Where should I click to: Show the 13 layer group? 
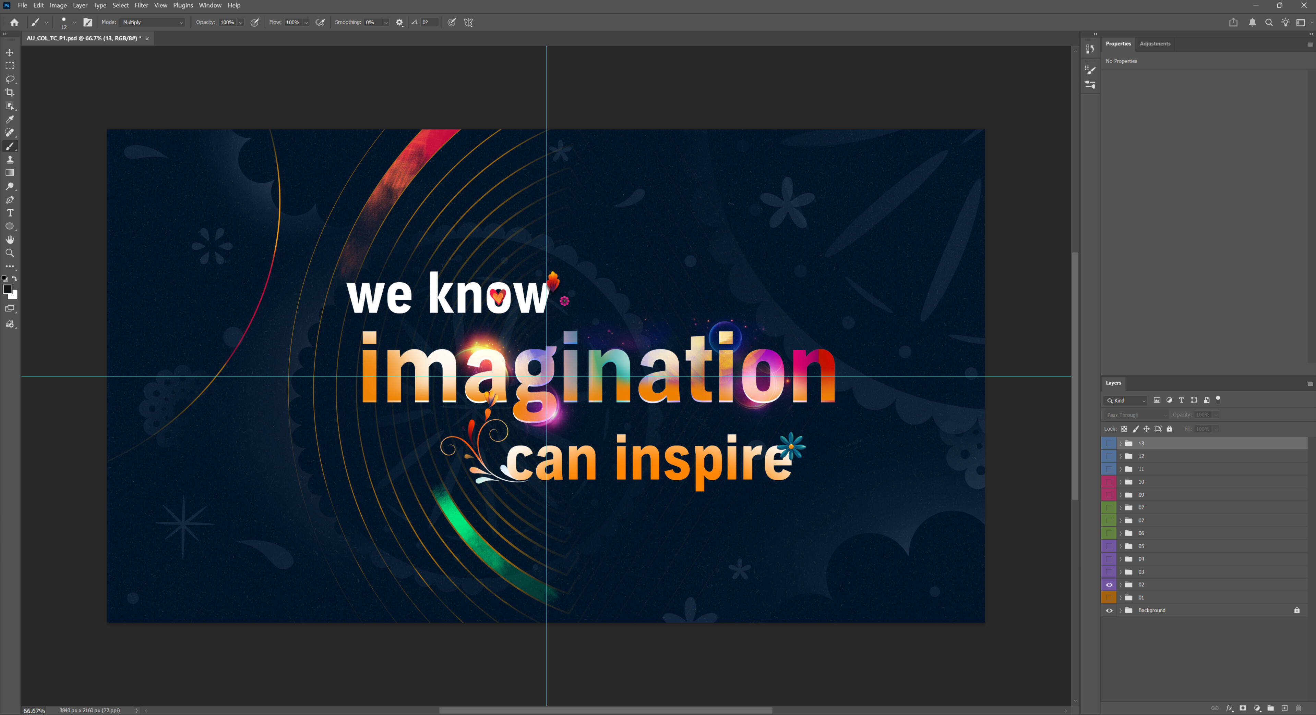pyautogui.click(x=1109, y=444)
